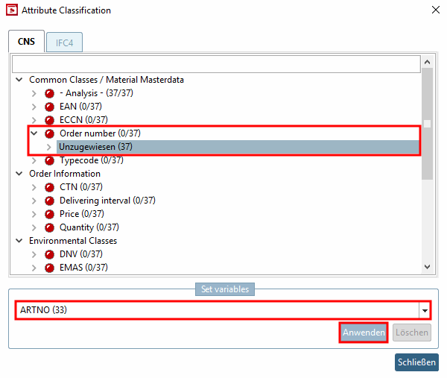This screenshot has height=378, width=447.
Task: Expand the Unzugewiesen (37) child node
Action: pyautogui.click(x=49, y=147)
